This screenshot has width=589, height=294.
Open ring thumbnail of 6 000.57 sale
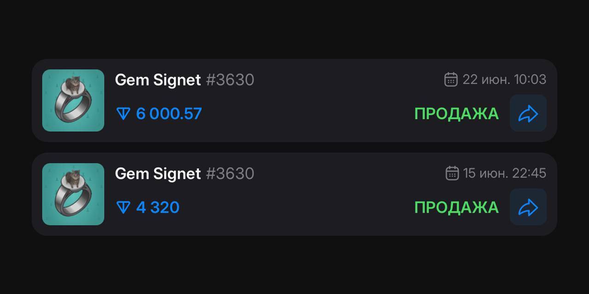click(73, 100)
